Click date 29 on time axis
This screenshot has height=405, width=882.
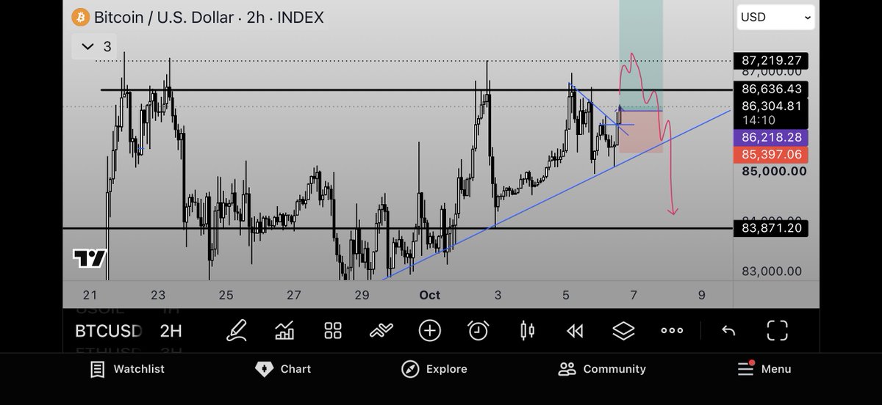(x=362, y=295)
